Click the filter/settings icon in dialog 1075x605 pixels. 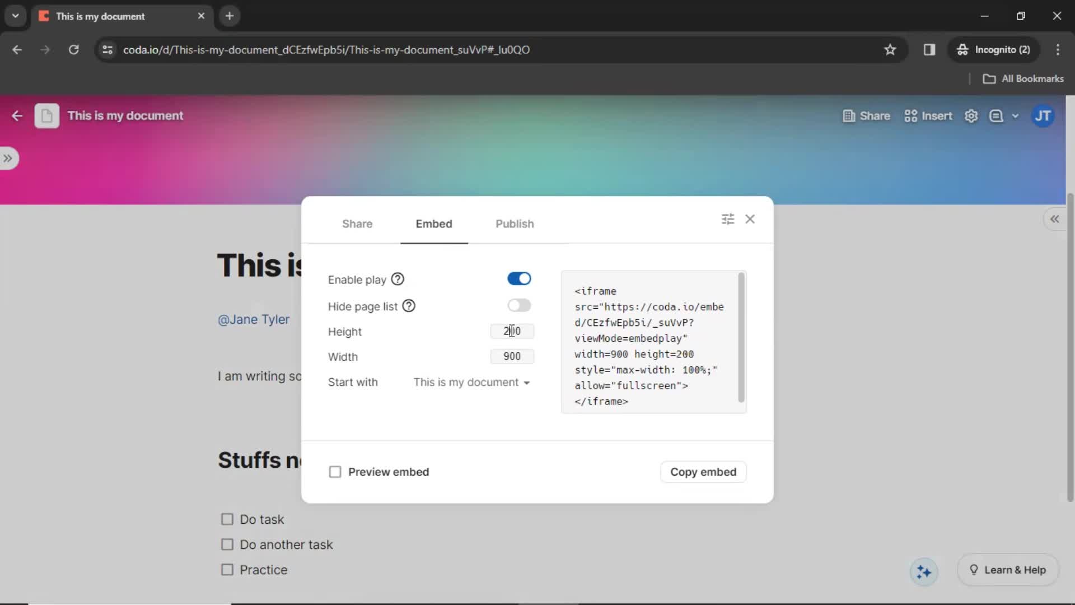[x=728, y=218]
